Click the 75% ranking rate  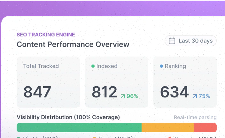point(204,96)
